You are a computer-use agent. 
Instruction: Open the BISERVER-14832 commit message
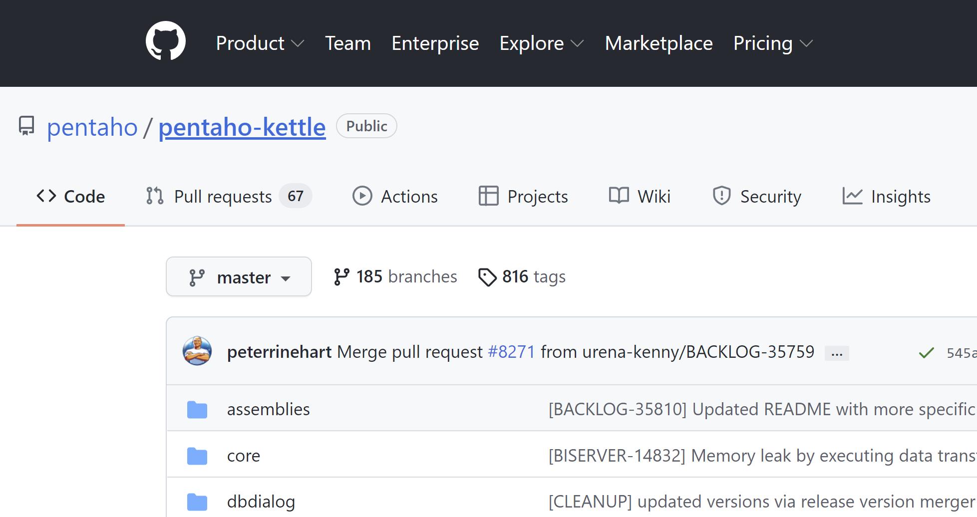coord(762,456)
